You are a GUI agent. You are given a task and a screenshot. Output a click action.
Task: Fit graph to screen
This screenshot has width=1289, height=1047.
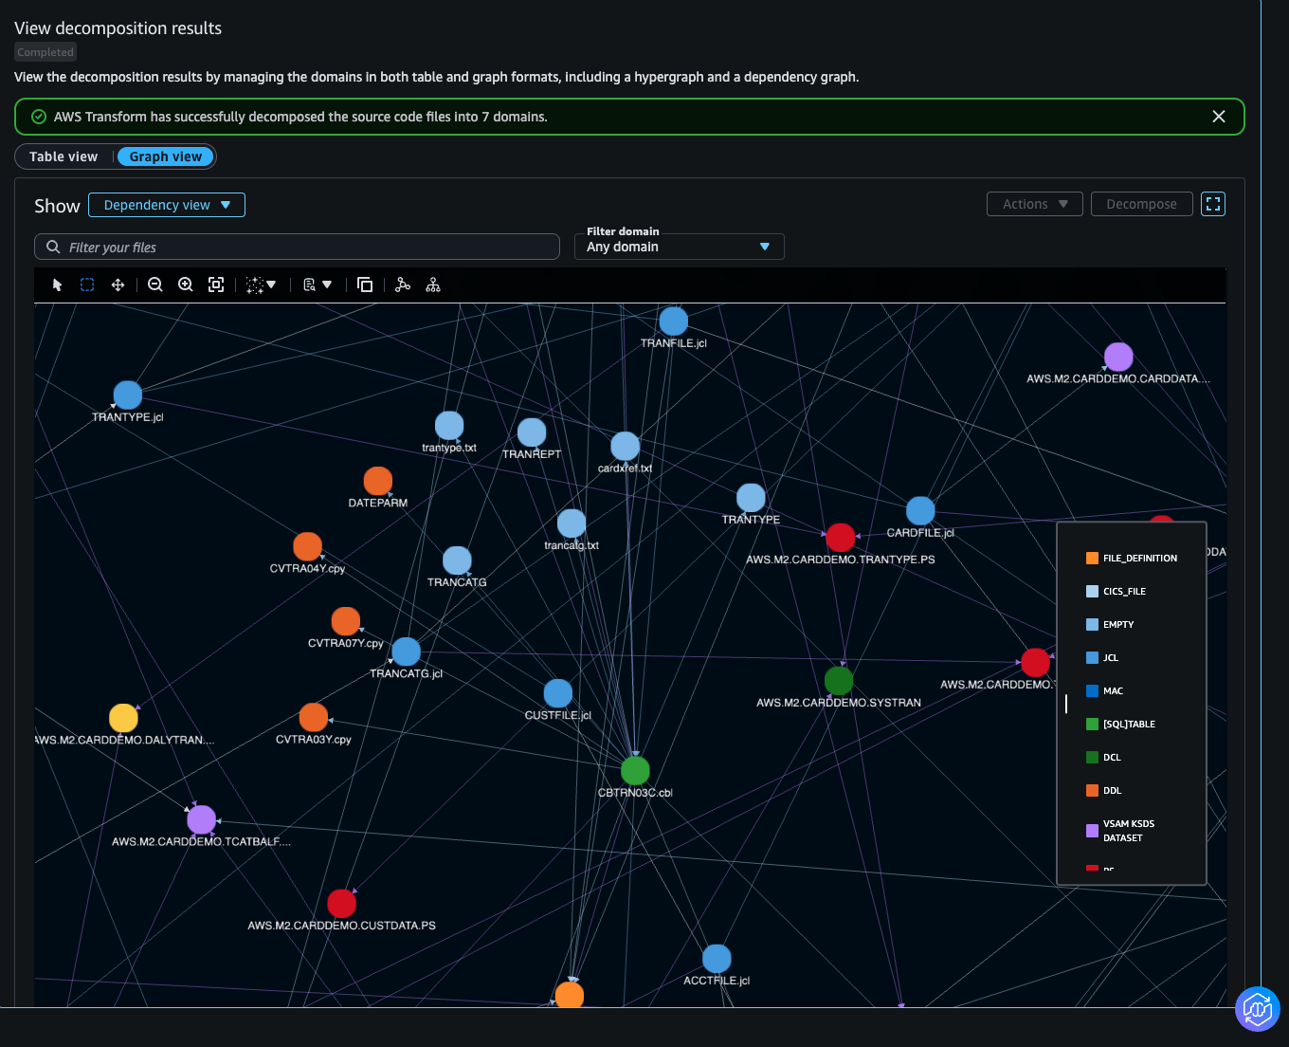tap(216, 285)
